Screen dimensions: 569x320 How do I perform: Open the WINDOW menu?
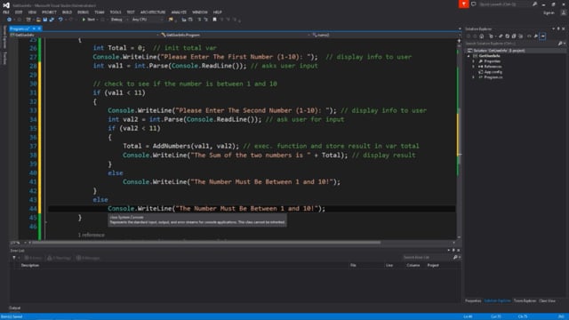coord(200,12)
